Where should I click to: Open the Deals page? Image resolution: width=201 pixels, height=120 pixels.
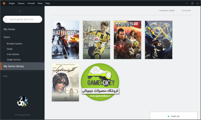coord(10,49)
